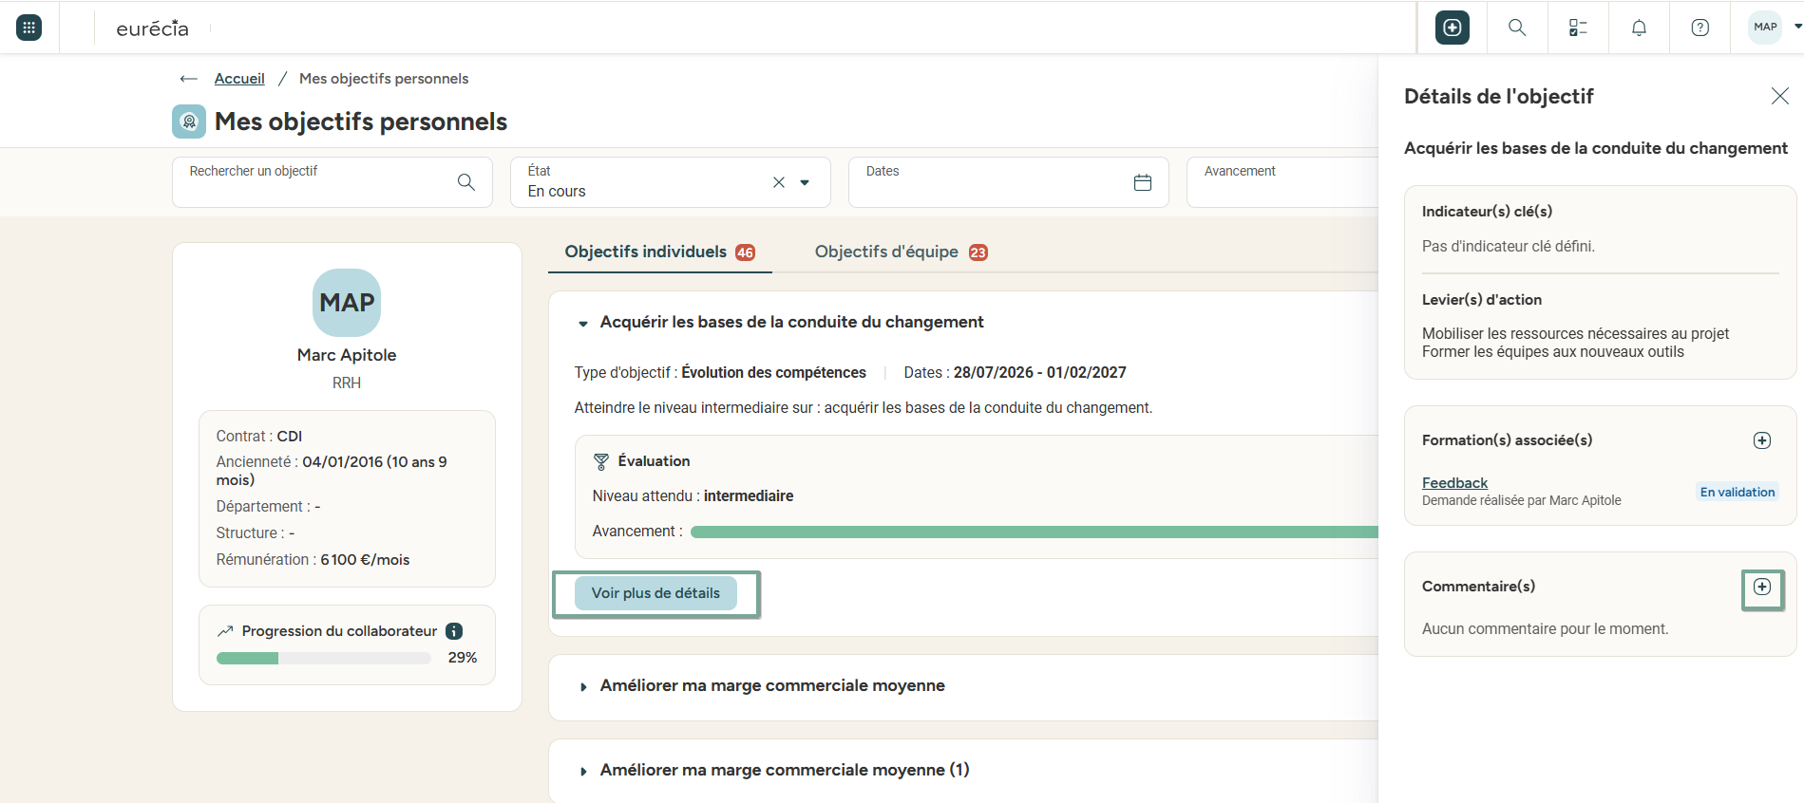
Task: Click the Avancement progress bar in Évaluation
Action: coord(1034,532)
